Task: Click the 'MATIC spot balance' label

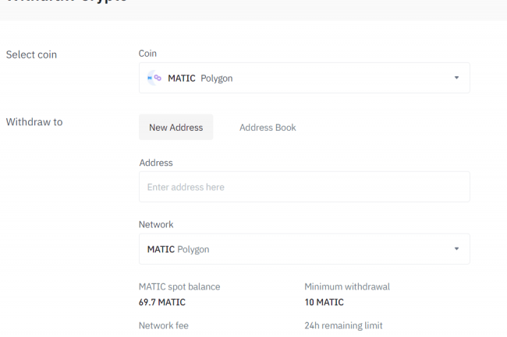Action: coord(179,286)
